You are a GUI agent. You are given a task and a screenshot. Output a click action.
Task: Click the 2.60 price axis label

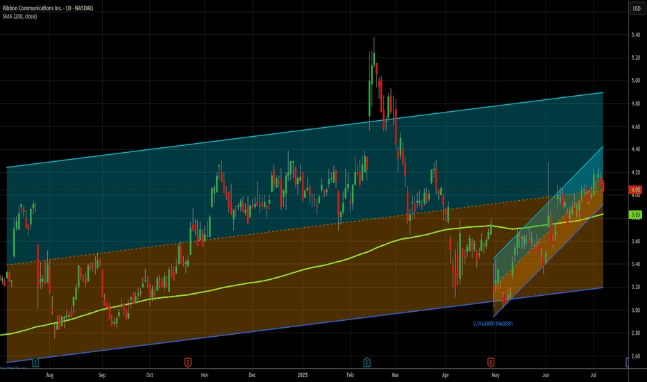pos(635,356)
